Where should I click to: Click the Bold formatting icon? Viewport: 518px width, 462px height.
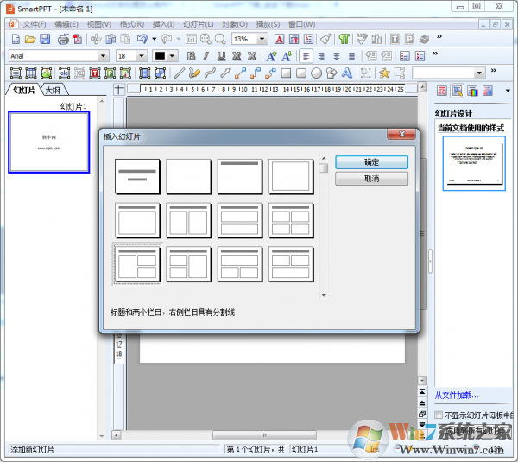tap(191, 56)
